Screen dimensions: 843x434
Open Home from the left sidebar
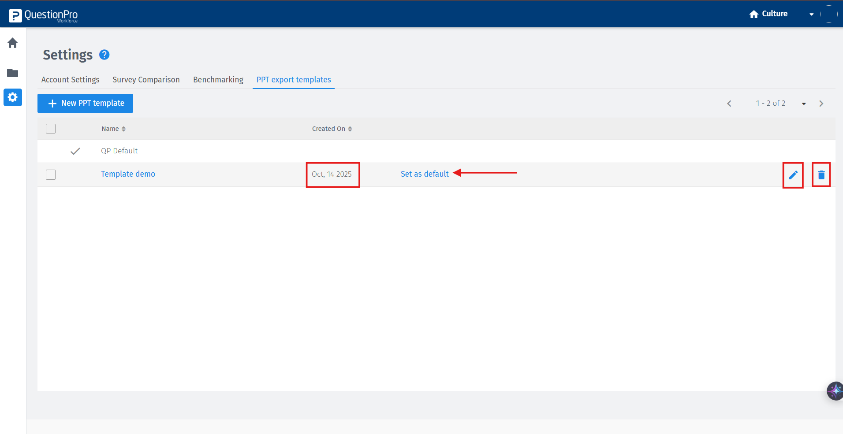13,43
